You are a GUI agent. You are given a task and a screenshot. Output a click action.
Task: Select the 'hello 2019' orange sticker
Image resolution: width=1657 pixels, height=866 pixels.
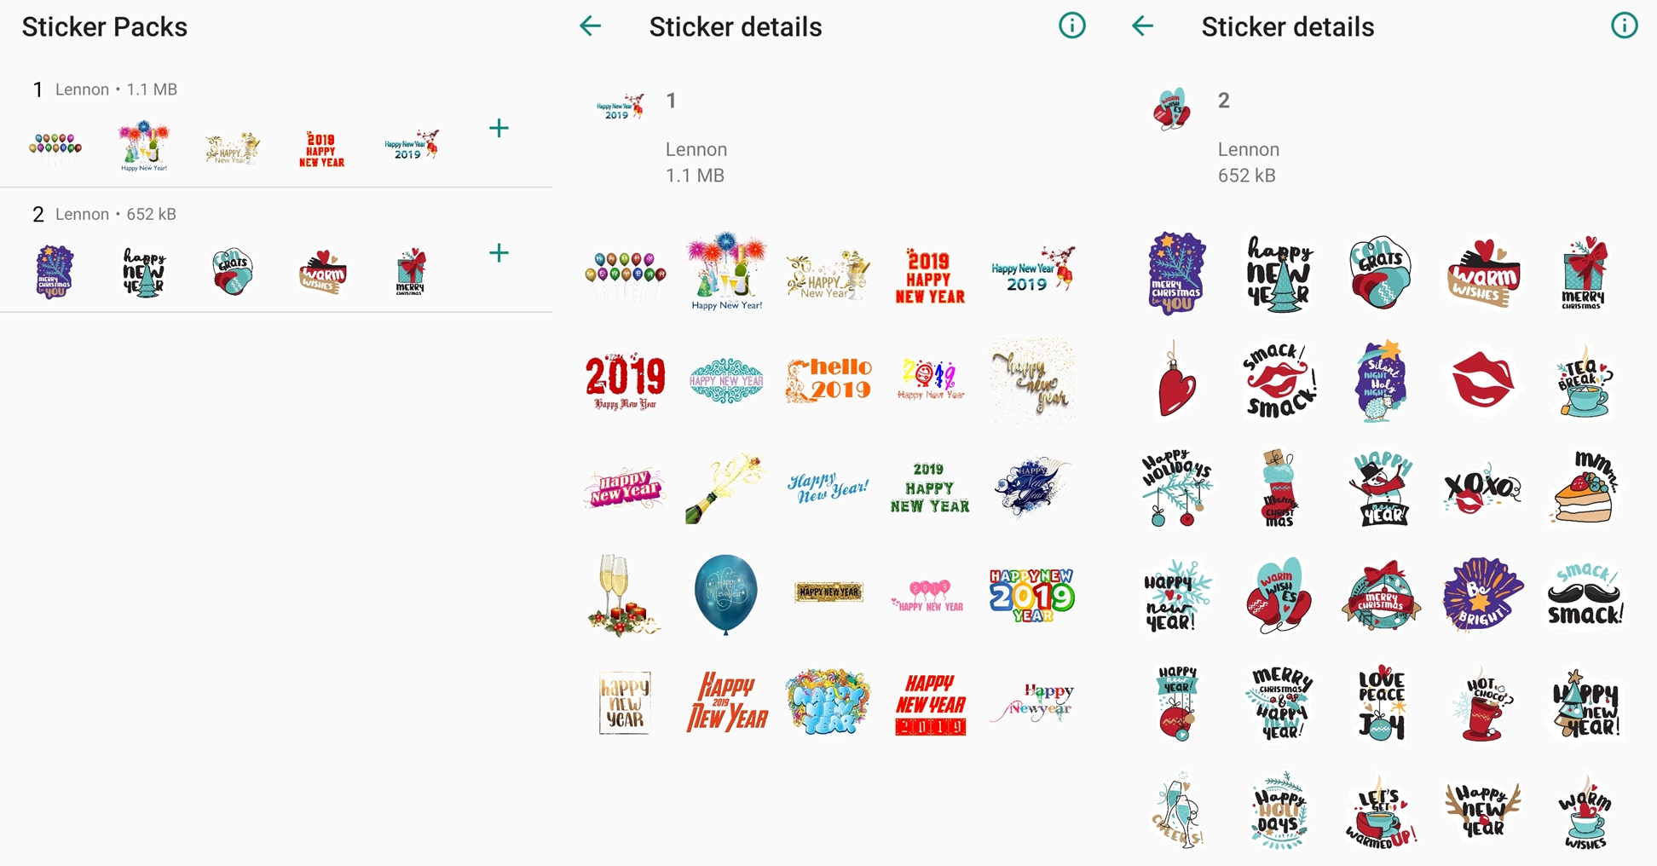pos(828,379)
